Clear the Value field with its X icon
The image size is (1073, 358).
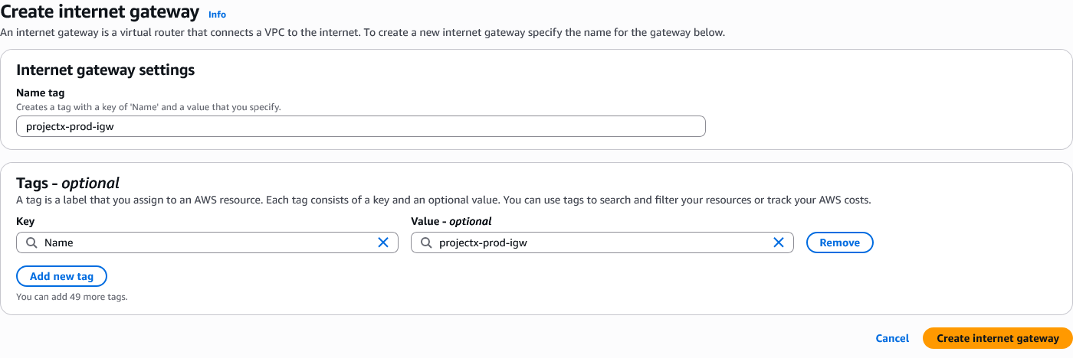pyautogui.click(x=778, y=242)
